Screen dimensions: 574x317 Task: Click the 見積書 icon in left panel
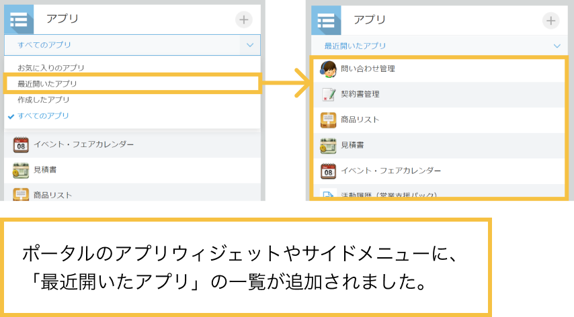(21, 170)
